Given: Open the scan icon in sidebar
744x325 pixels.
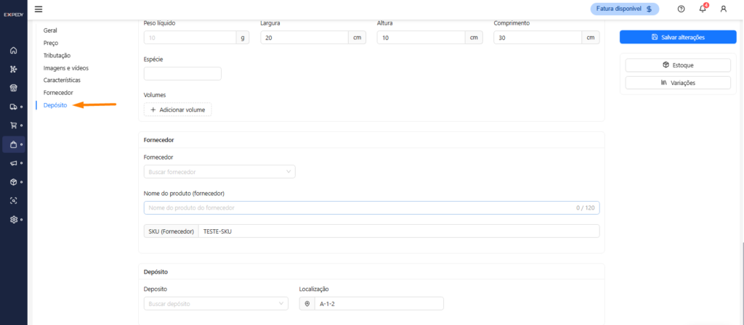Looking at the screenshot, I should click(13, 200).
